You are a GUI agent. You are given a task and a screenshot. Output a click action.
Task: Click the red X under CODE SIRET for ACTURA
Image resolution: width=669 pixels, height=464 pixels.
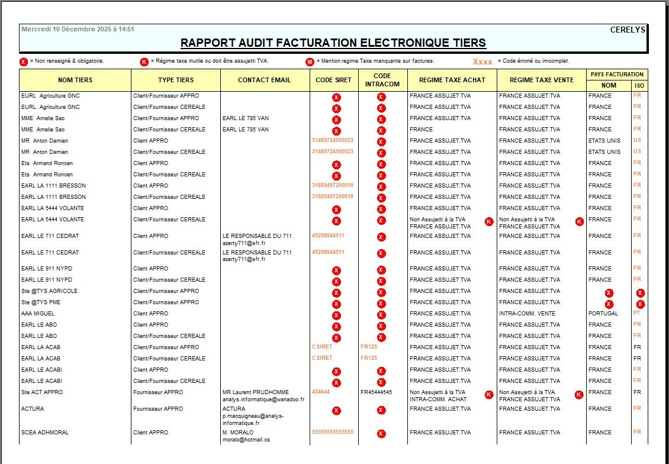336,410
